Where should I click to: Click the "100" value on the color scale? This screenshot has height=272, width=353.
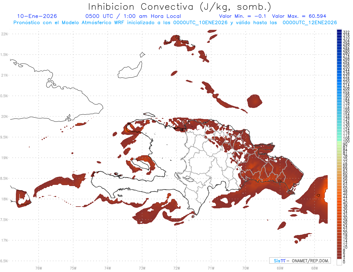(x=346, y=141)
